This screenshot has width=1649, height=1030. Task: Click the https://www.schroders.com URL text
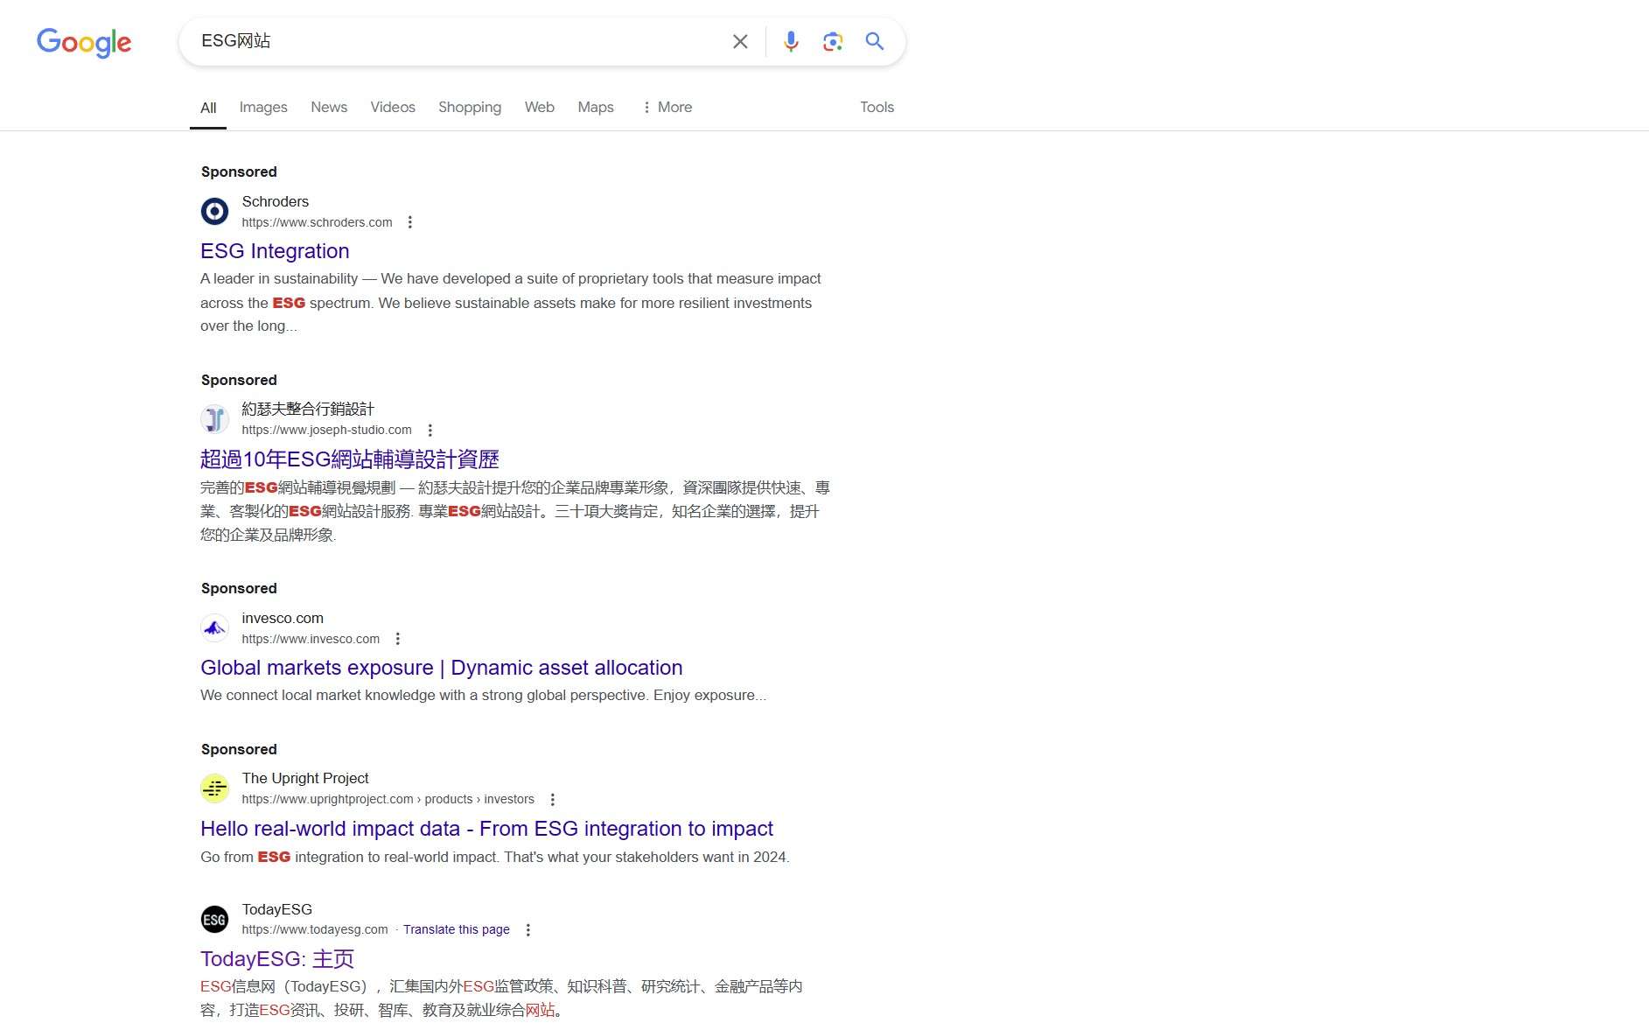pos(318,222)
